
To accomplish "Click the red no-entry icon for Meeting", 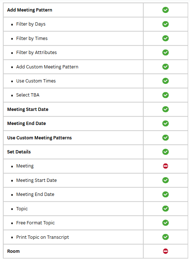I will coord(165,166).
